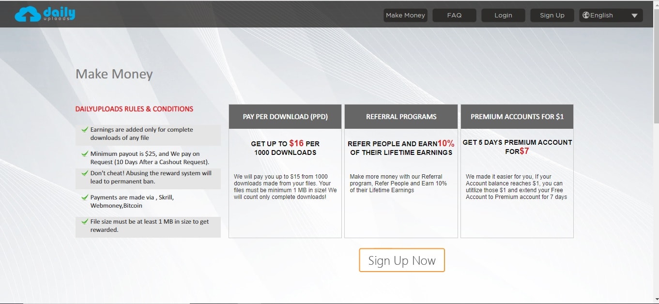Click the DailyUploads Rules & Conditions heading
659x304 pixels.
(x=134, y=109)
